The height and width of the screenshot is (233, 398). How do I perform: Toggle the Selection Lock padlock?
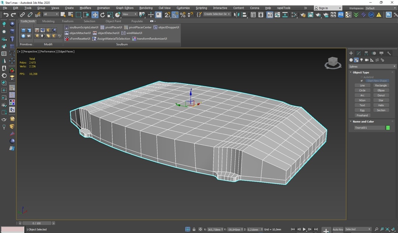click(x=194, y=229)
